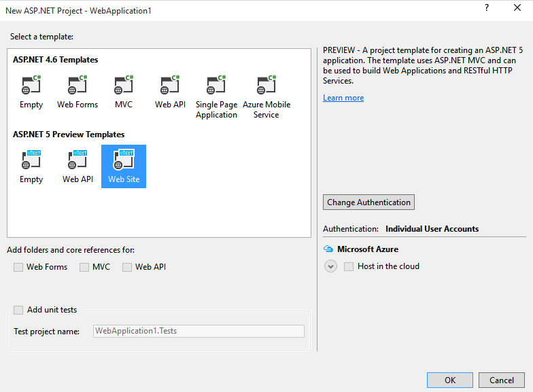Tick the Host in the cloud checkbox
Screen dimensions: 533x392
coord(349,266)
